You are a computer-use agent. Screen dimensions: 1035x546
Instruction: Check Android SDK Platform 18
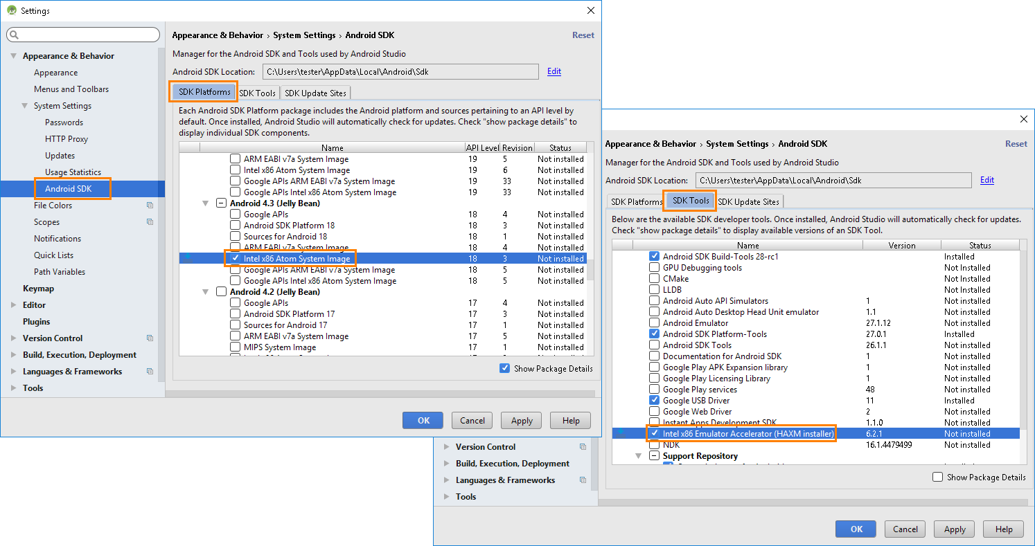236,226
